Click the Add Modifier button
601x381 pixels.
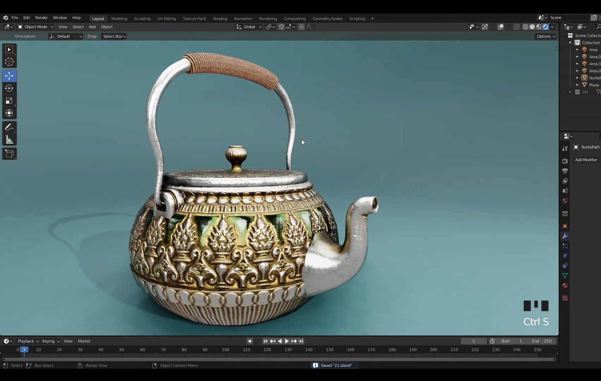coord(586,159)
